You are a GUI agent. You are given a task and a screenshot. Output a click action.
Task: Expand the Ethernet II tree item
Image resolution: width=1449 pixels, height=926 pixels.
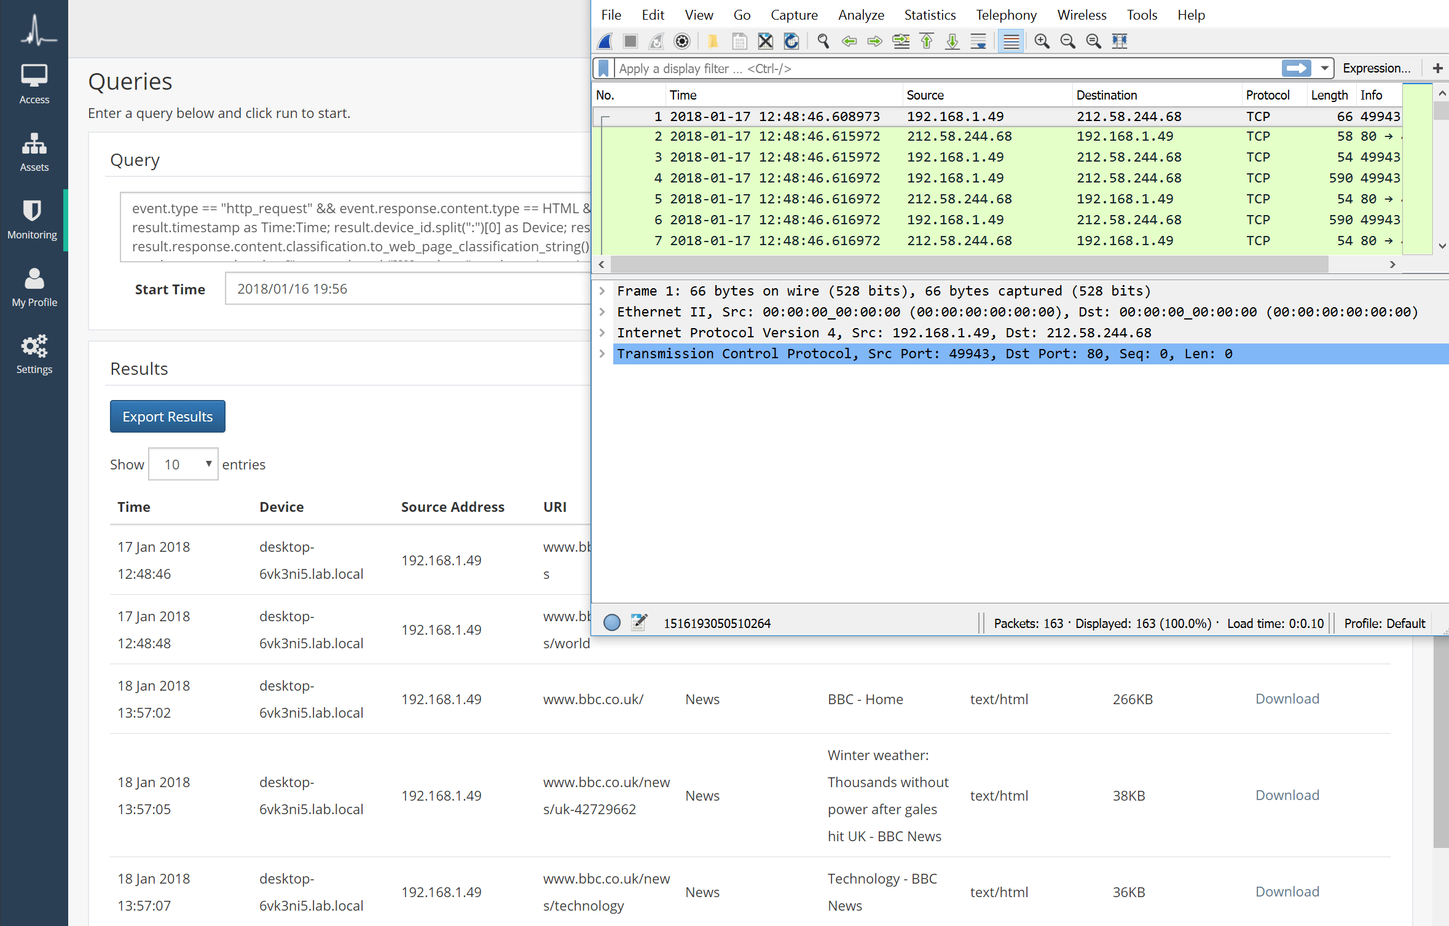point(602,312)
